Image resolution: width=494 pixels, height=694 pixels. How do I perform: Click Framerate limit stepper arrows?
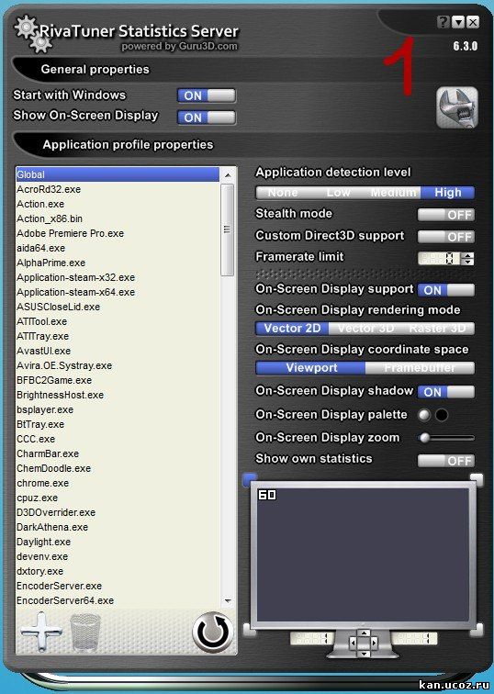[x=467, y=259]
